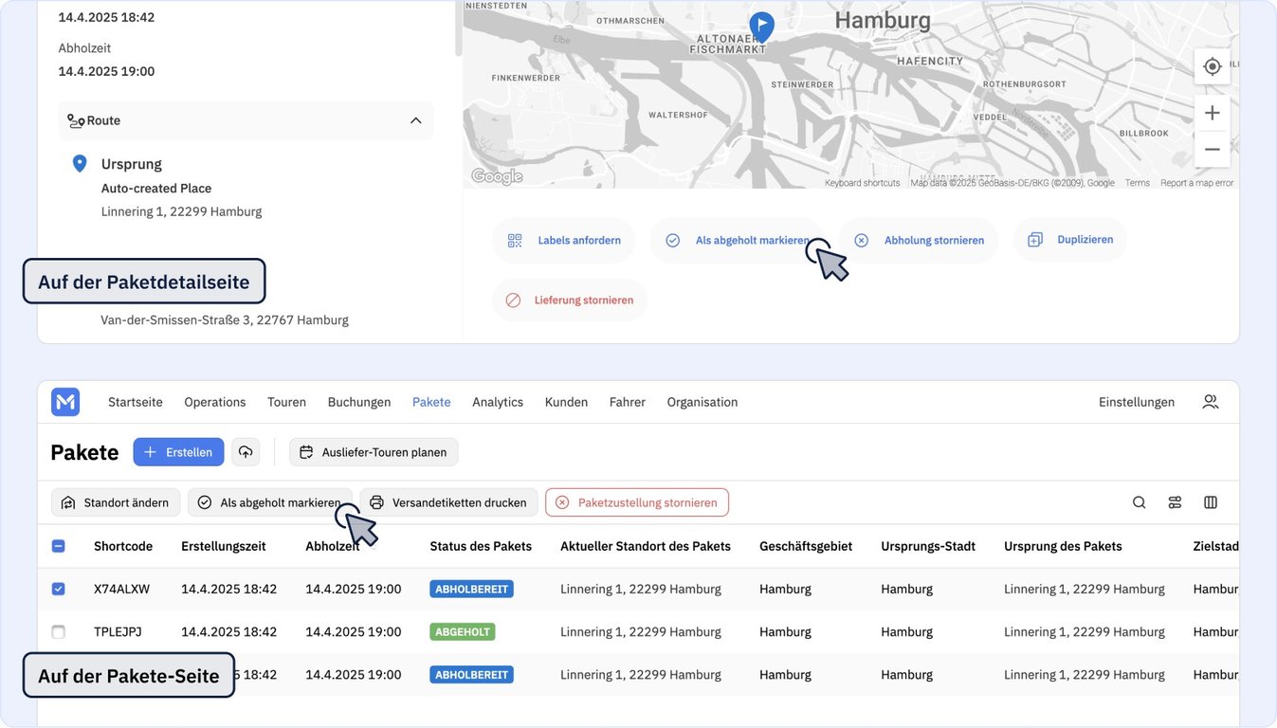
Task: Click Ursprung des Pakets header
Action: tap(1063, 546)
